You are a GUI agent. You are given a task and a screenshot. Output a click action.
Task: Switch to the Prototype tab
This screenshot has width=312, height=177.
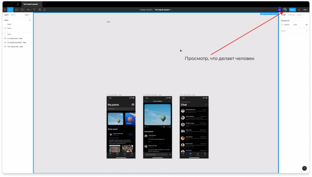click(x=291, y=15)
